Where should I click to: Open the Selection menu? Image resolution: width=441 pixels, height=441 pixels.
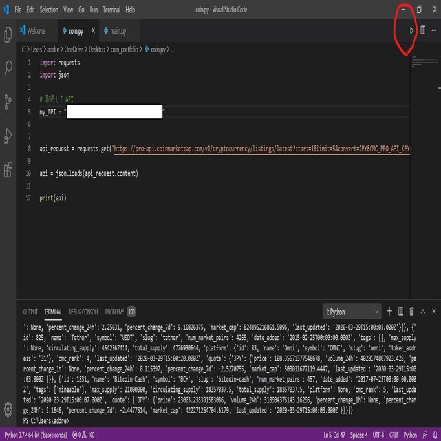pos(48,10)
